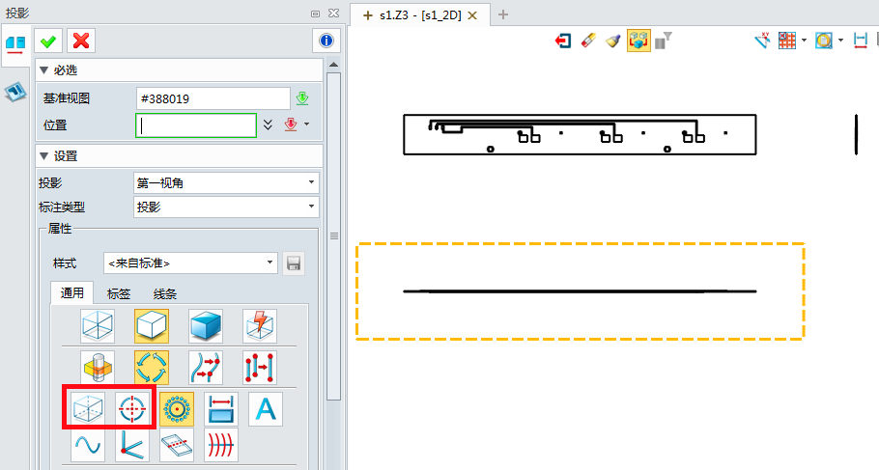Viewport: 879px width, 470px height.
Task: Open the blue info help icon
Action: pyautogui.click(x=326, y=41)
